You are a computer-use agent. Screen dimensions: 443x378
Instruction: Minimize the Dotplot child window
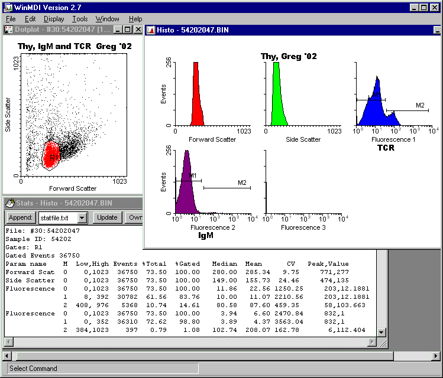click(x=118, y=30)
